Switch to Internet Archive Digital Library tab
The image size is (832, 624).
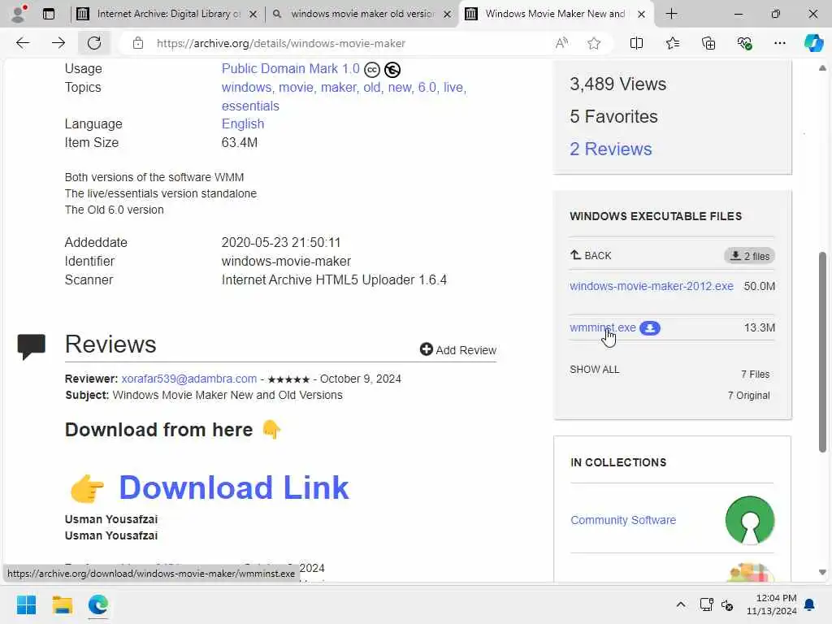[x=167, y=14]
